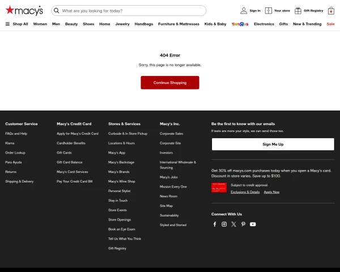Open the Shop All hamburger menu icon
The image size is (340, 272).
pyautogui.click(x=7, y=24)
